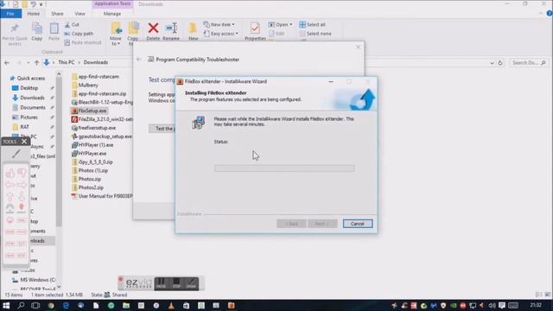This screenshot has height=311, width=553.
Task: Click the Search Downloads field
Action: 528,63
